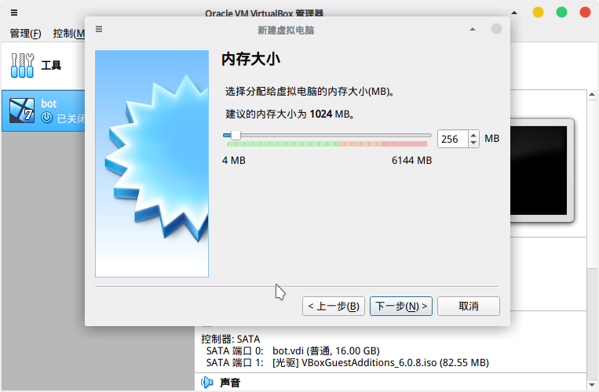Click into the 256 MB memory field
The height and width of the screenshot is (392, 599).
[x=451, y=139]
